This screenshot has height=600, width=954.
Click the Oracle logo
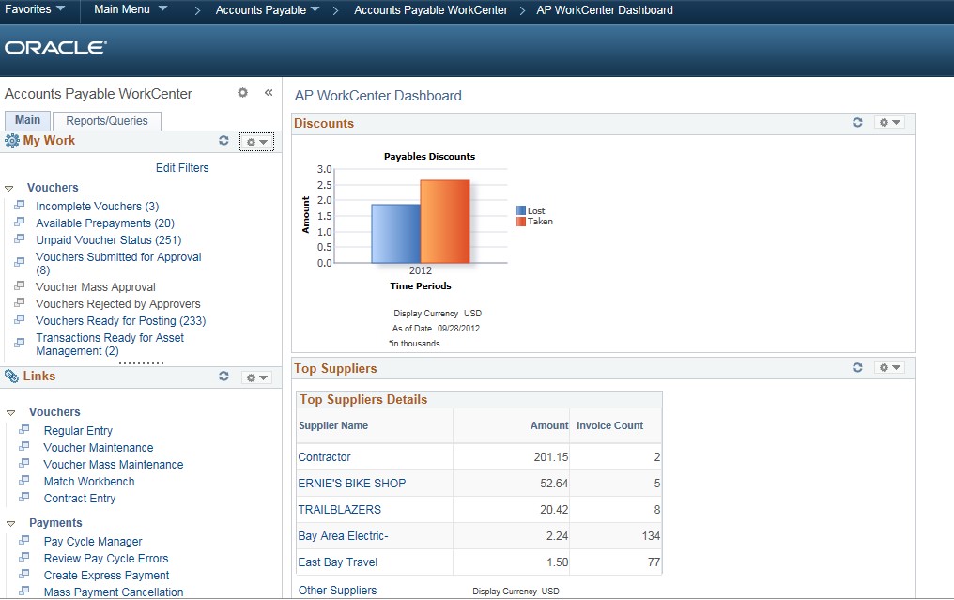pyautogui.click(x=56, y=48)
